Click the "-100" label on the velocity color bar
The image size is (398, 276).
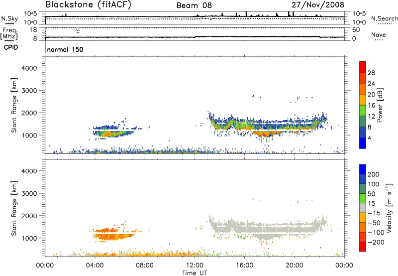(x=376, y=233)
